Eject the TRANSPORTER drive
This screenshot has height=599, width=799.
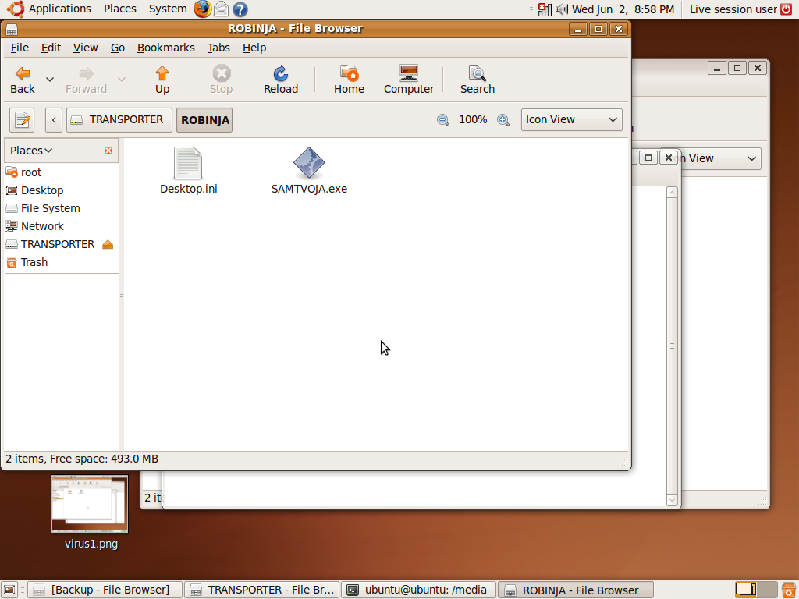tap(108, 244)
